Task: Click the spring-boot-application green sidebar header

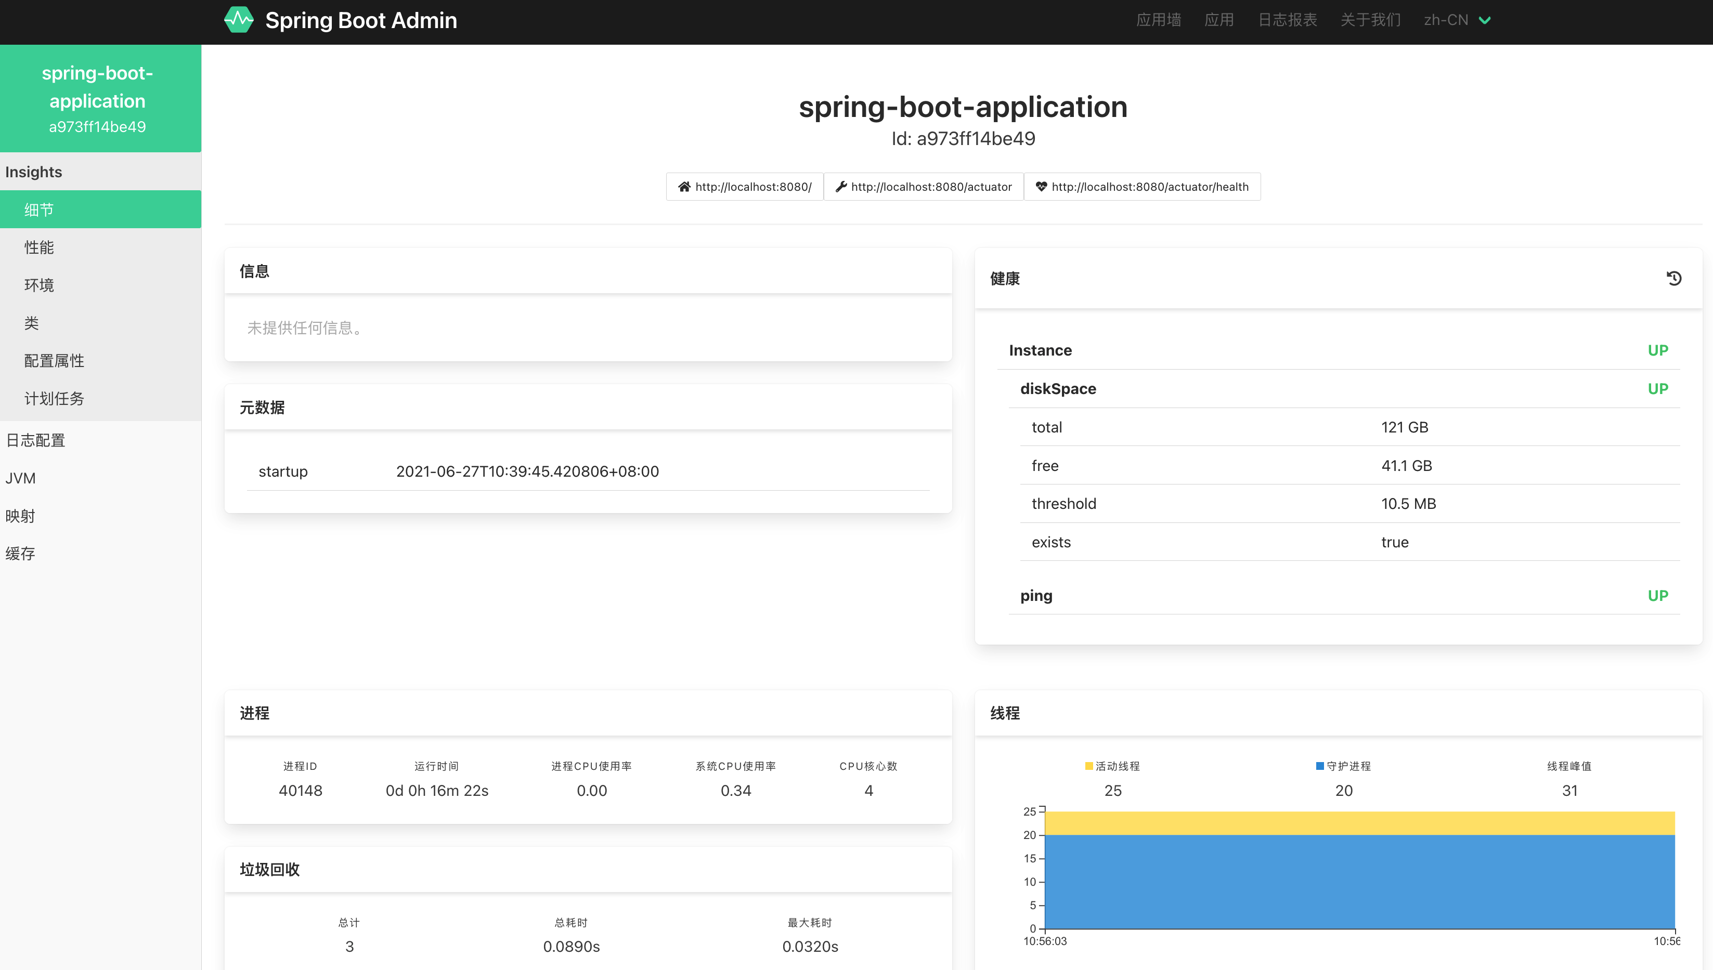Action: click(100, 99)
